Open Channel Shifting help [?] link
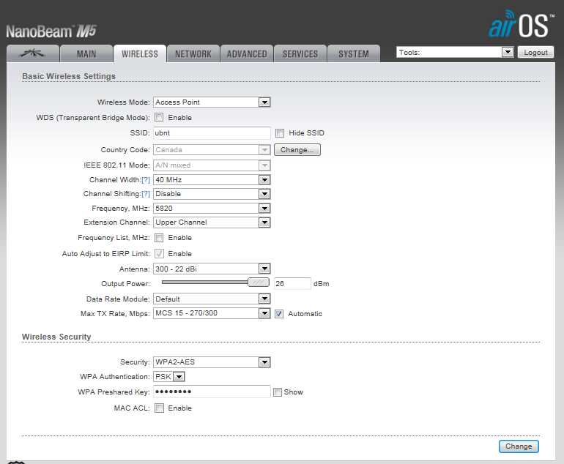 (x=146, y=194)
